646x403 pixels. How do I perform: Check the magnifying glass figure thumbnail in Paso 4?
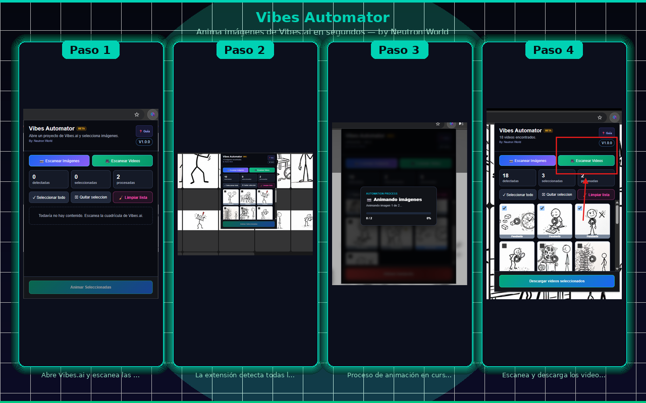(x=504, y=246)
